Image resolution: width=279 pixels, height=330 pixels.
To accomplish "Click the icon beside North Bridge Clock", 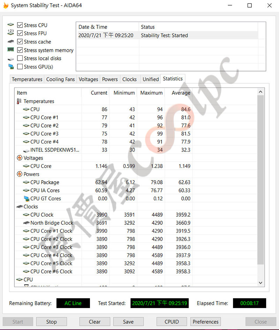I will 26,223.
